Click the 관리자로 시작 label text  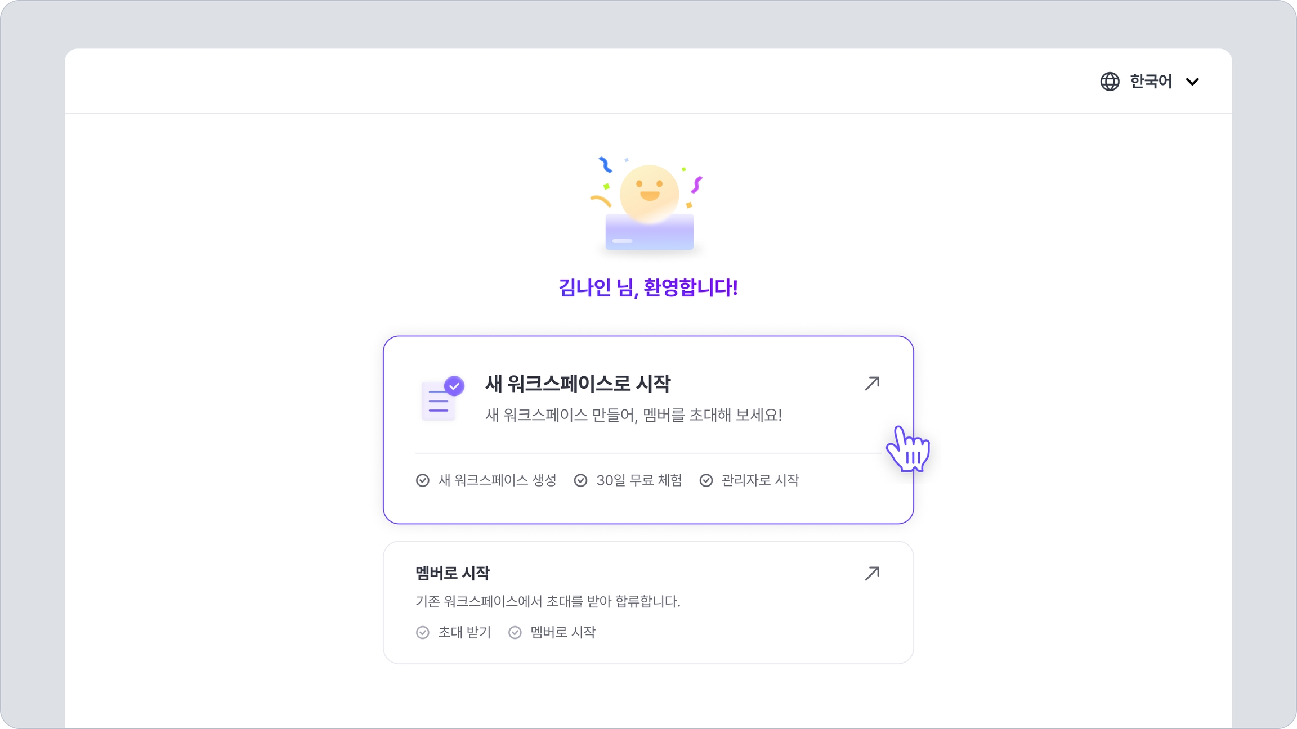pyautogui.click(x=760, y=480)
